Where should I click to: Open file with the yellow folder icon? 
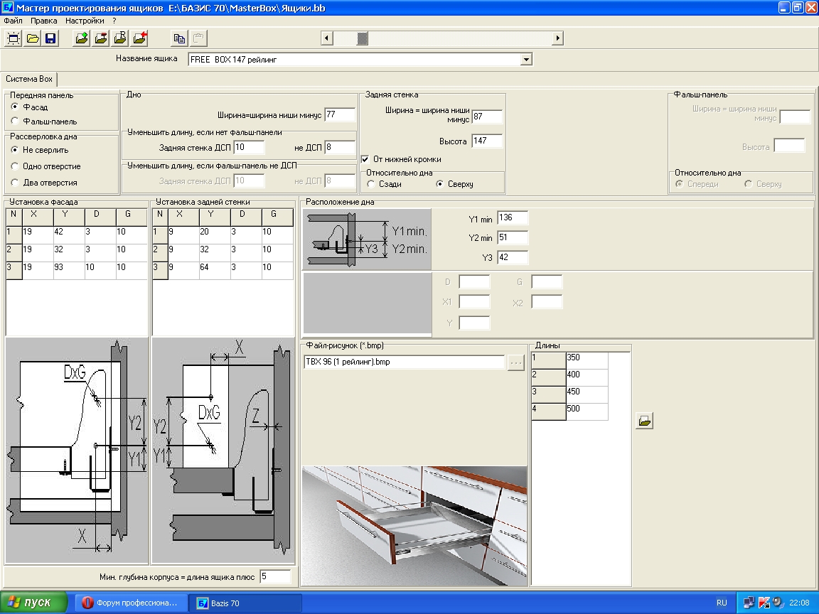click(33, 38)
